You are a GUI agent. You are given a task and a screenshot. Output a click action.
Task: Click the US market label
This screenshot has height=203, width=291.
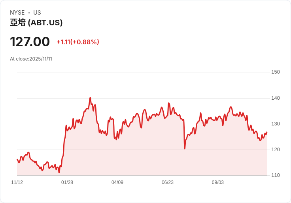coord(37,13)
